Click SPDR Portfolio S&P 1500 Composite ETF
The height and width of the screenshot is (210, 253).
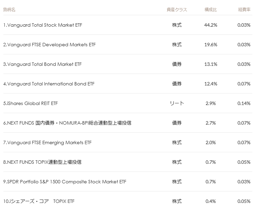65,182
